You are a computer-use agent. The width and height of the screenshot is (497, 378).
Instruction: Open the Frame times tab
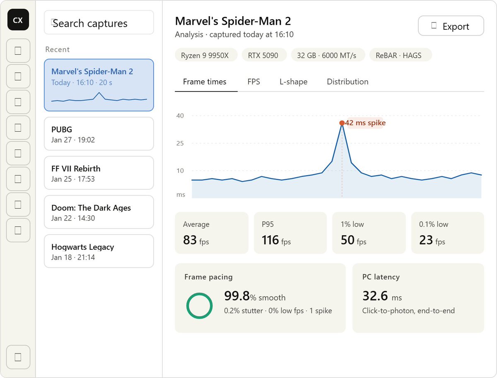(205, 82)
